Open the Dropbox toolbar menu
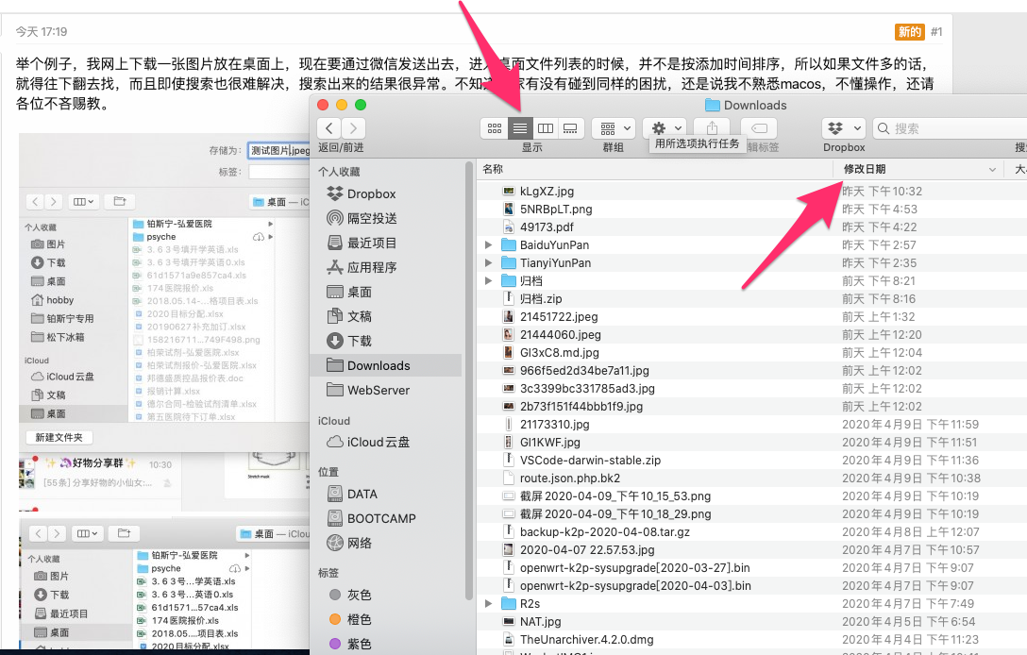 click(844, 128)
